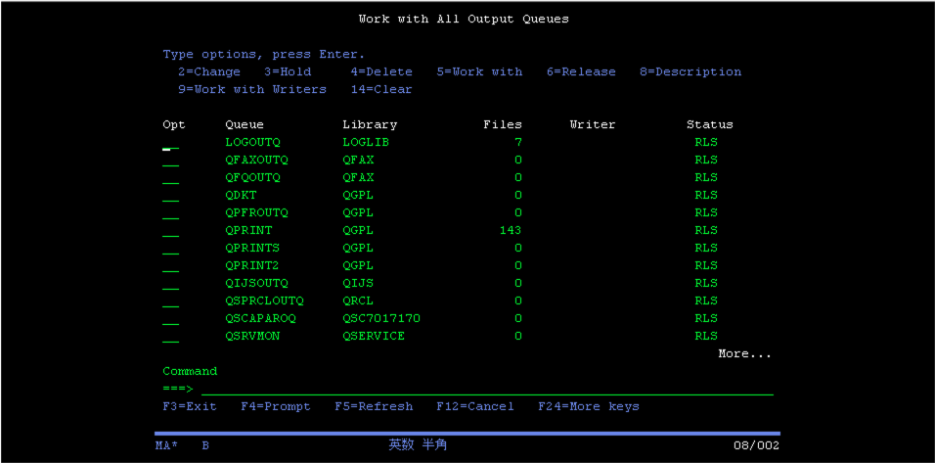Click the QPRINTS queue name
Image resolution: width=935 pixels, height=463 pixels.
252,249
